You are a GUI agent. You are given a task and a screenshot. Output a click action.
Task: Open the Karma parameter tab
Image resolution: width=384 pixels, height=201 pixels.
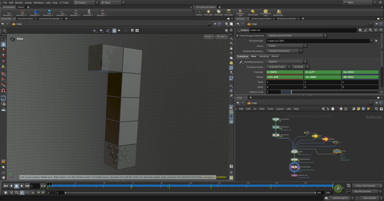275,56
